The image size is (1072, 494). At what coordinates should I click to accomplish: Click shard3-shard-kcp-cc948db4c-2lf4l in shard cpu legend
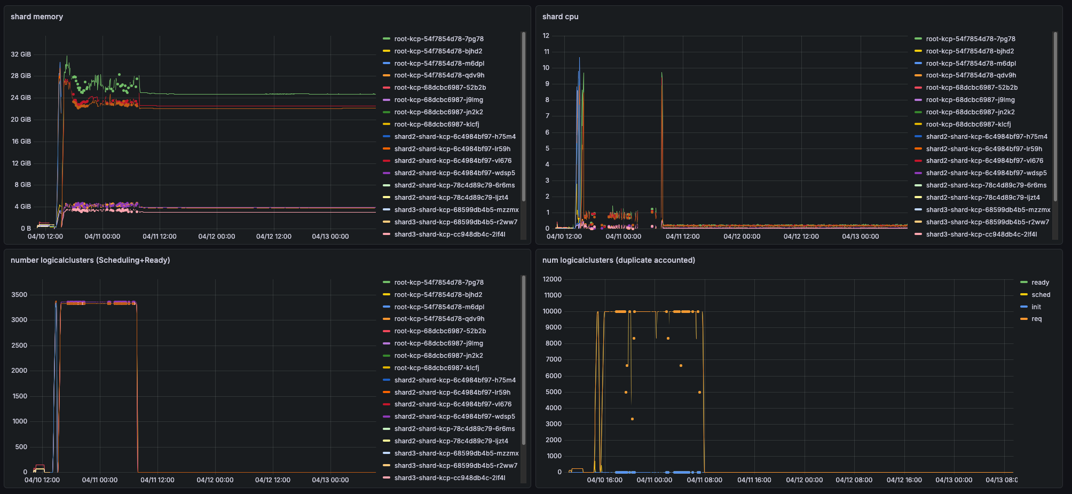[x=981, y=234]
